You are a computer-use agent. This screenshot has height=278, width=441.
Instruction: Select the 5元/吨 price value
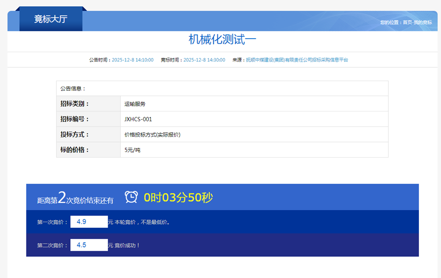pos(132,150)
